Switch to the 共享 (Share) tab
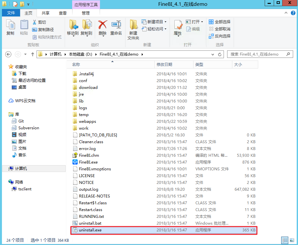The width and height of the screenshot is (298, 245). click(46, 13)
